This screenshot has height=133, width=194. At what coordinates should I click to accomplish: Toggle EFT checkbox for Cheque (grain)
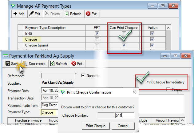coord(97,45)
